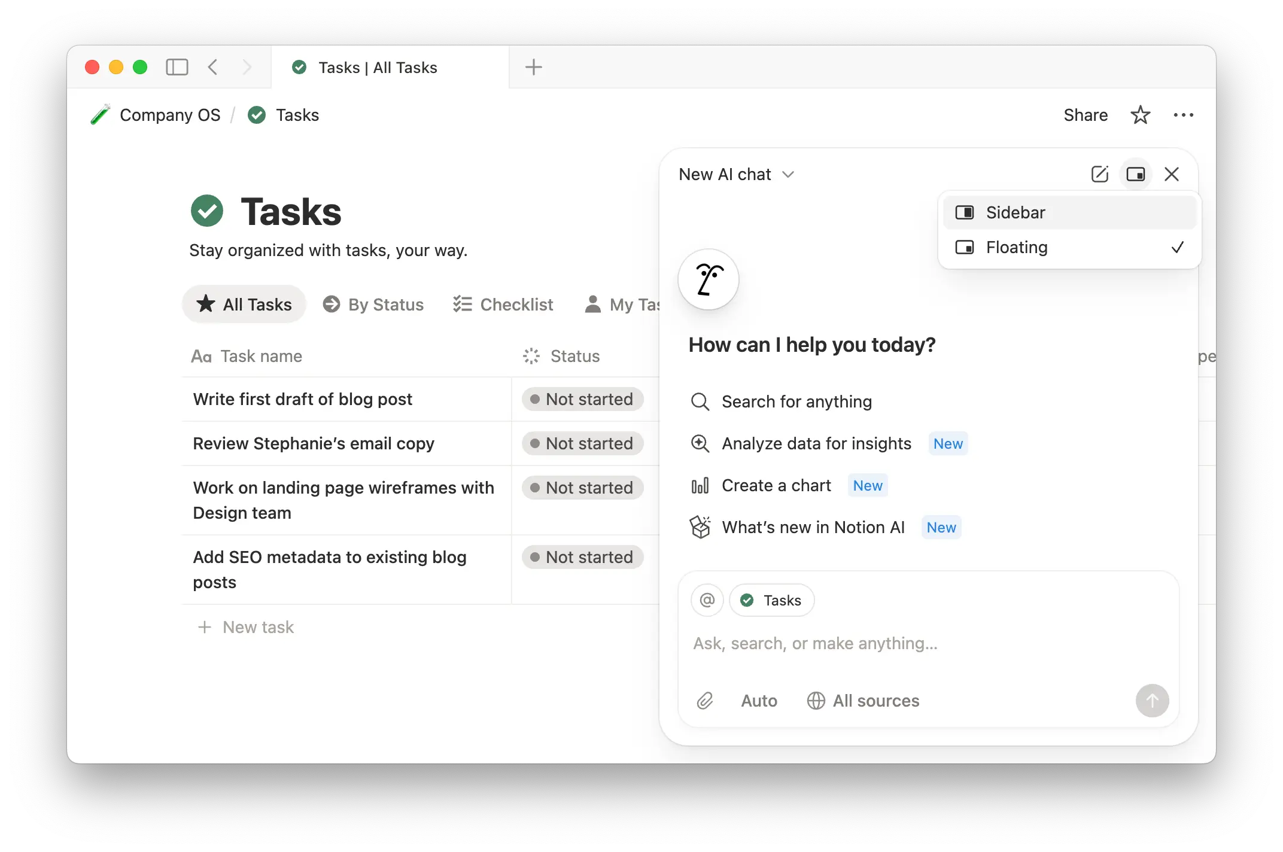Image resolution: width=1283 pixels, height=852 pixels.
Task: Click the Ask, search, or make anything field
Action: coord(815,643)
